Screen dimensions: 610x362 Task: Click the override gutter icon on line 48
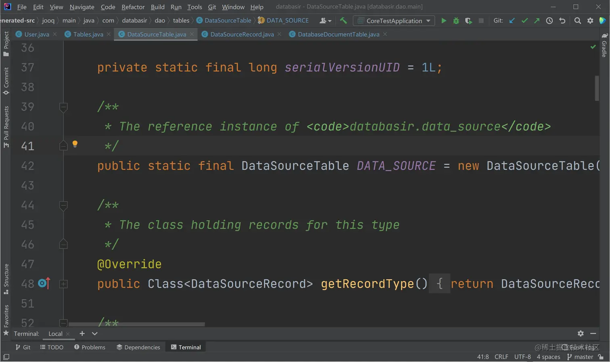coord(44,283)
